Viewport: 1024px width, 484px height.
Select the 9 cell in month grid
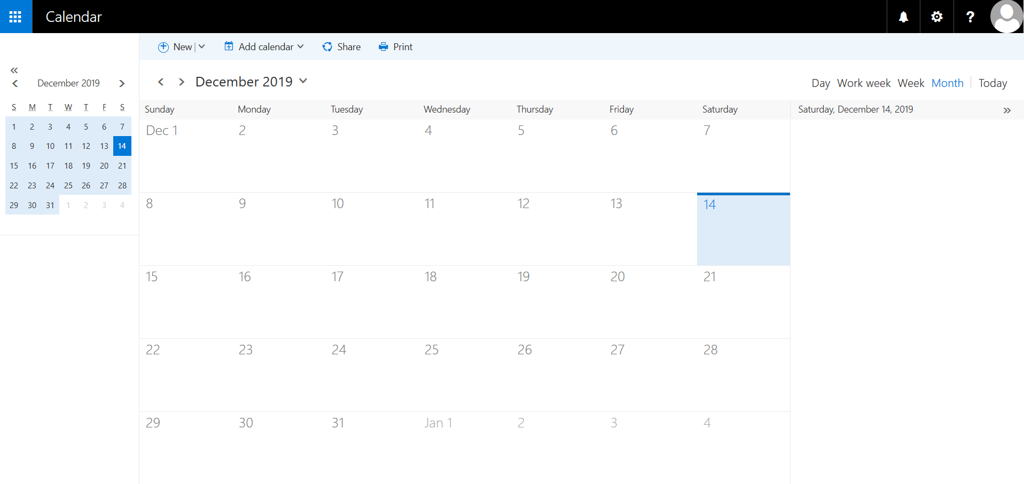(x=278, y=229)
